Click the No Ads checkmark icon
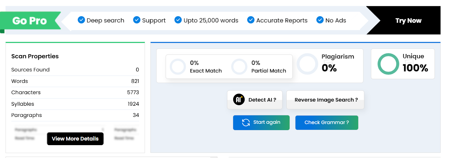Screen dimensions: 450x158 pyautogui.click(x=320, y=20)
